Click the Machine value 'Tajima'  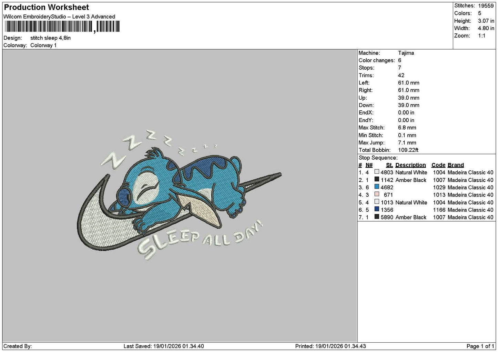coord(406,53)
